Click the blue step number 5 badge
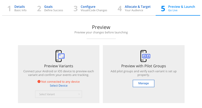This screenshot has width=202, height=108. (163, 9)
